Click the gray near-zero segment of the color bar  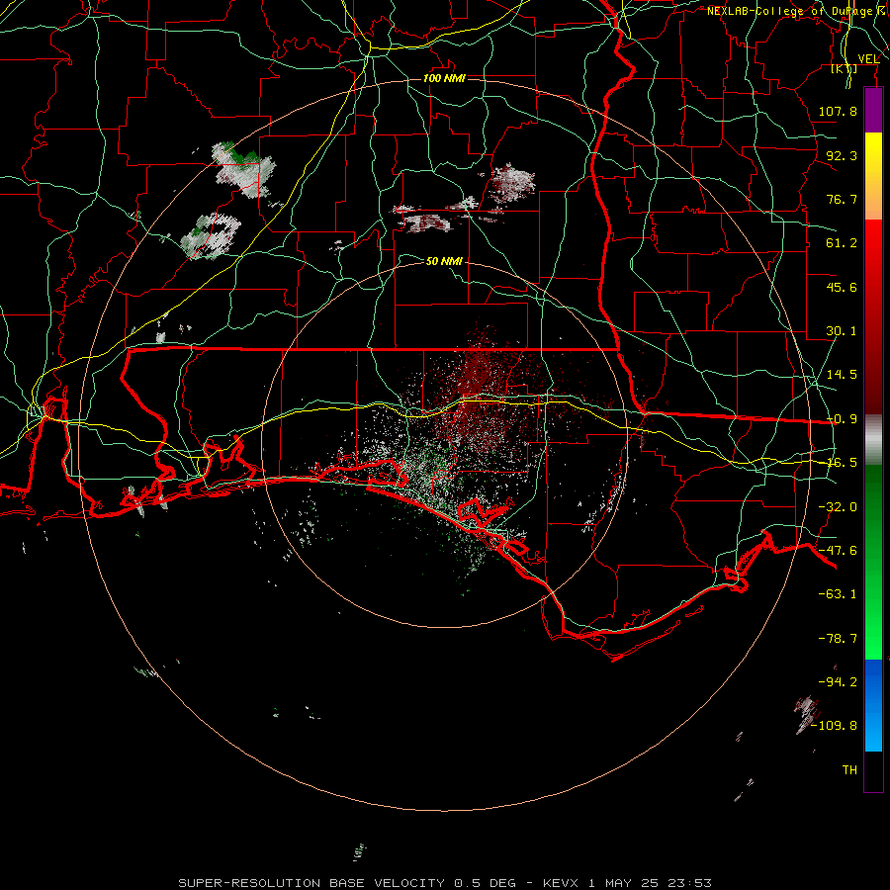[873, 439]
